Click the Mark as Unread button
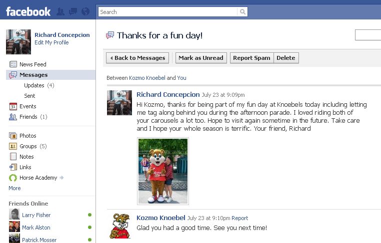The image size is (381, 243). coord(201,58)
